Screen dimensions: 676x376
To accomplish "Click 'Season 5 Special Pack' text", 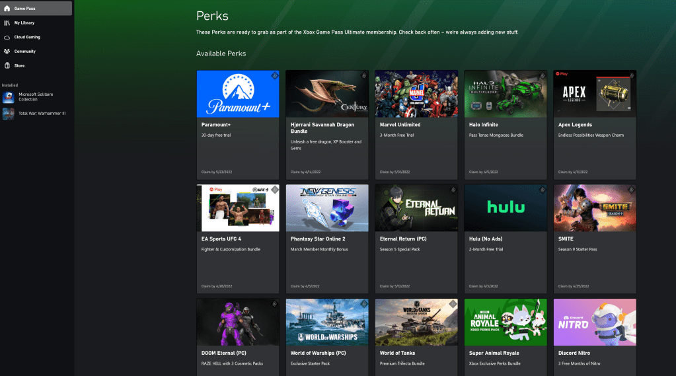I will pyautogui.click(x=400, y=249).
